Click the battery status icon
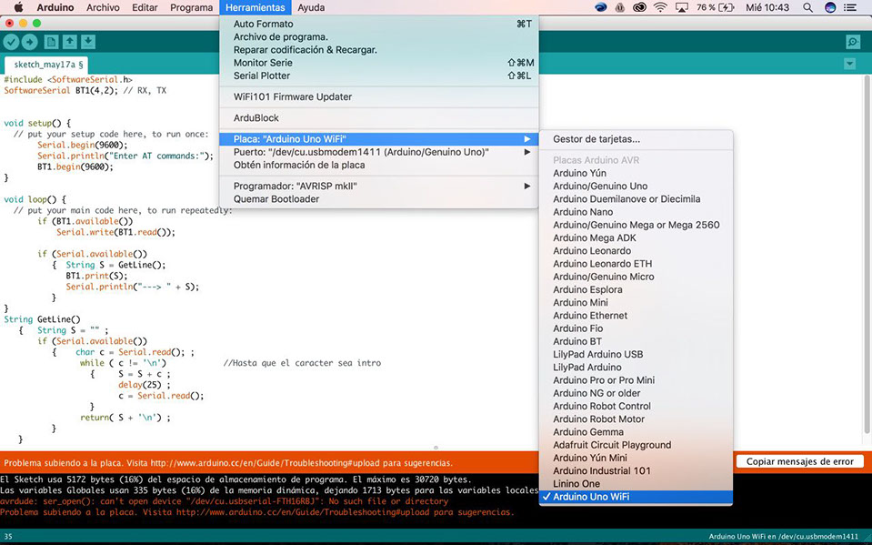872x545 pixels. 727,7
